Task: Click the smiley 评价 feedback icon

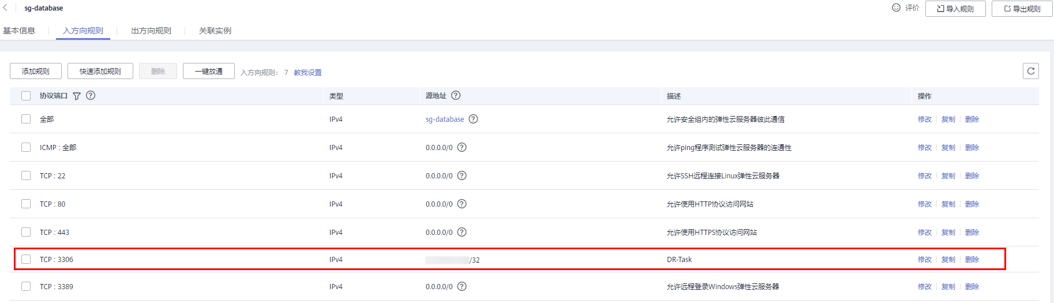Action: (x=896, y=8)
